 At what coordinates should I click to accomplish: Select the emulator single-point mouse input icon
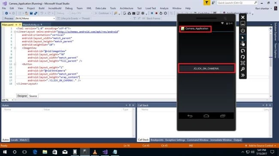pyautogui.click(x=243, y=38)
